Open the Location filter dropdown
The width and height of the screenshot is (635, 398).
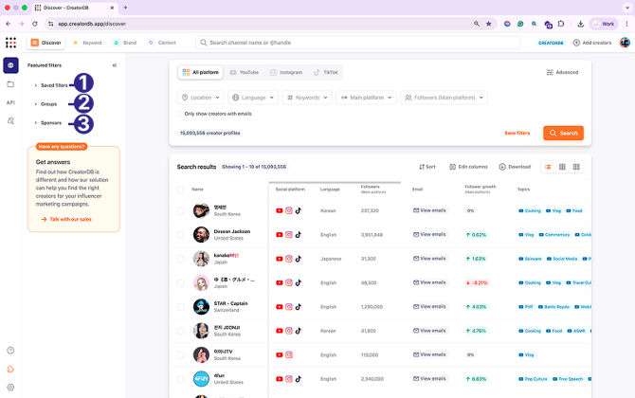tap(200, 97)
